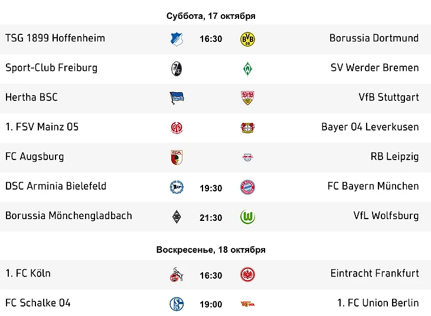431x316 pixels.
Task: Click the VfB Stuttgart crest
Action: point(247,98)
